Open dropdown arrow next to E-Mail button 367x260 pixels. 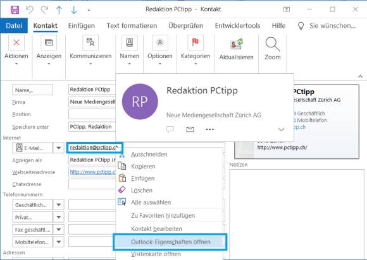click(58, 148)
